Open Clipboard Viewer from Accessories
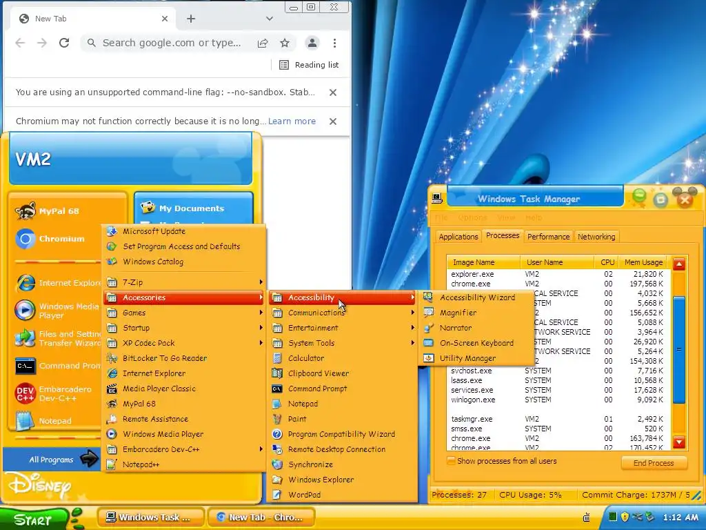 point(343,373)
